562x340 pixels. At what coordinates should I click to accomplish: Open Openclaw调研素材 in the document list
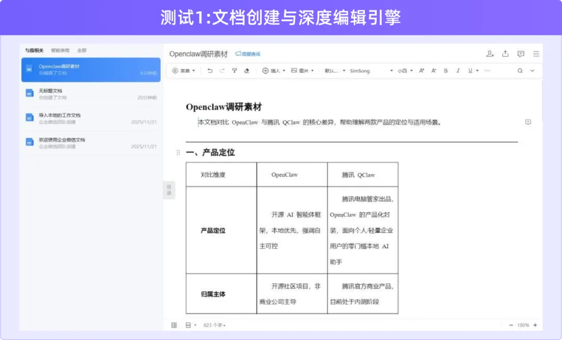point(91,70)
